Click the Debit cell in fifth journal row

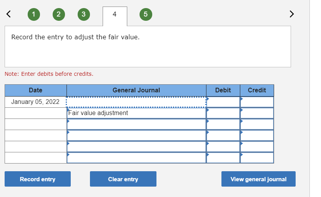point(223,147)
